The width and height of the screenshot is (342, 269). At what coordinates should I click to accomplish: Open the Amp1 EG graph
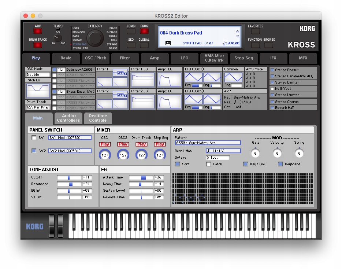[x=169, y=80]
